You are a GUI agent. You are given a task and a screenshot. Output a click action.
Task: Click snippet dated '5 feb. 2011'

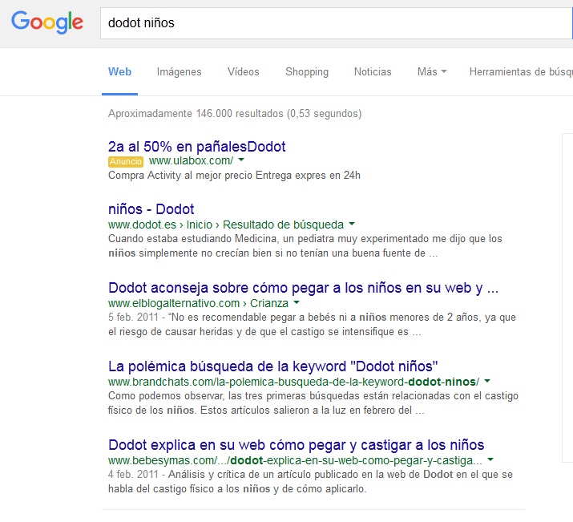coord(312,325)
